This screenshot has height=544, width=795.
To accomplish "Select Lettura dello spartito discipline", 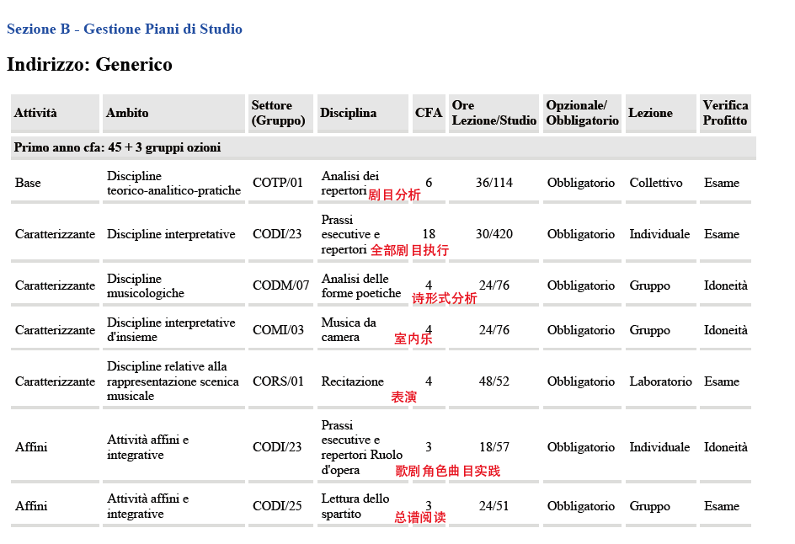I will click(x=355, y=506).
